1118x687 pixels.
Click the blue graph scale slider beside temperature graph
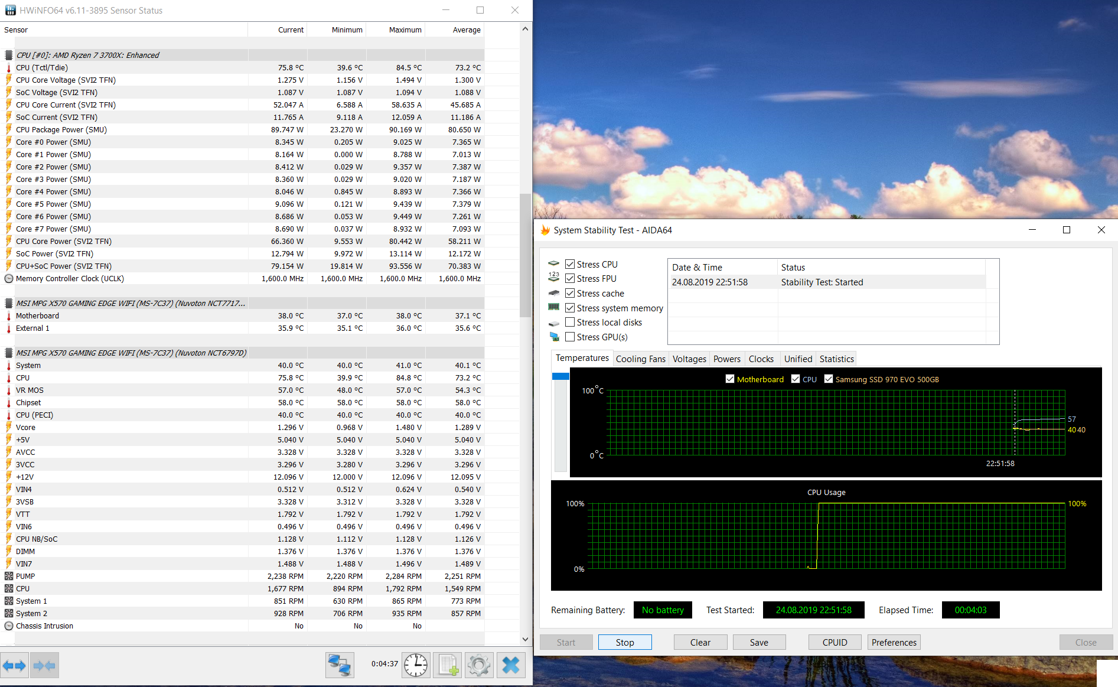pyautogui.click(x=560, y=376)
